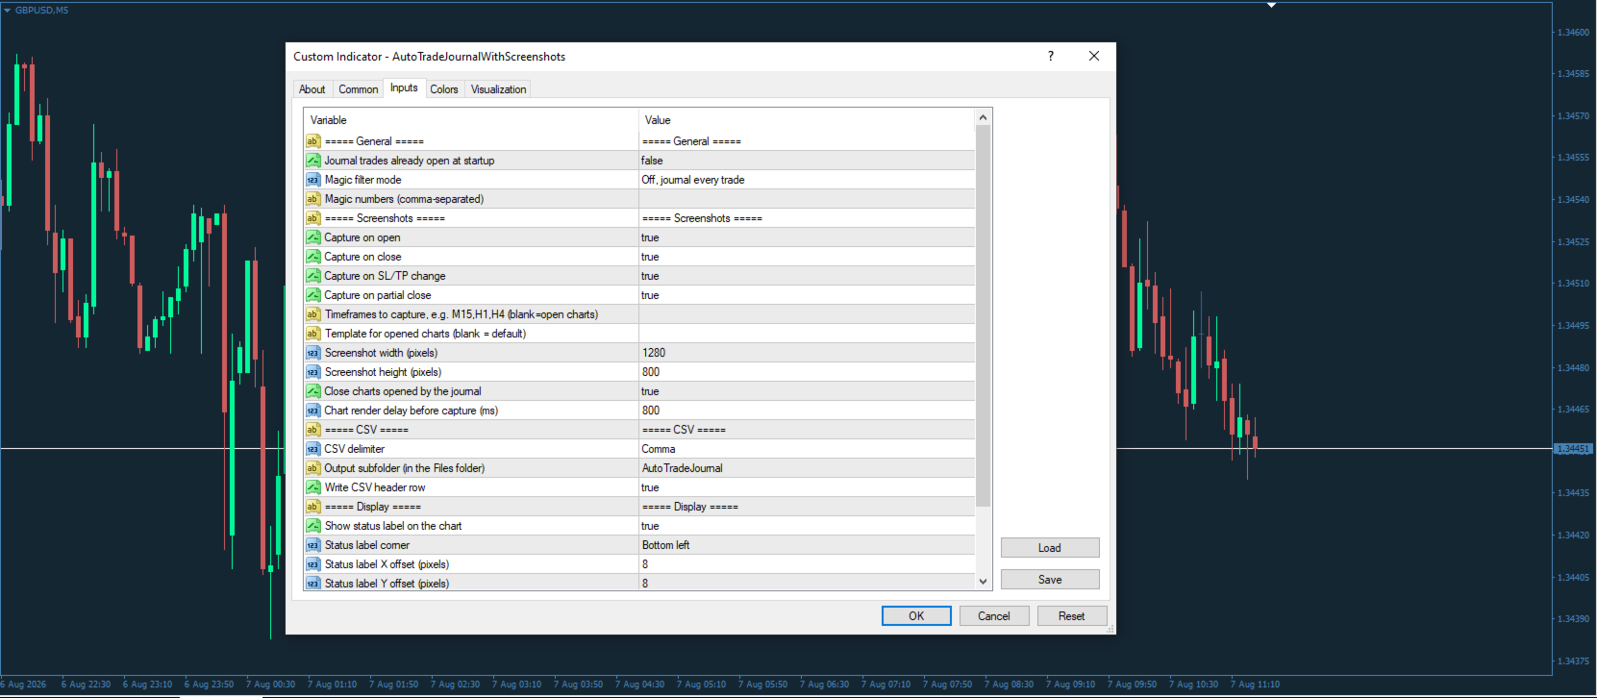Image resolution: width=1597 pixels, height=698 pixels.
Task: Click the string icon for 'Output subfolder'
Action: [x=312, y=468]
